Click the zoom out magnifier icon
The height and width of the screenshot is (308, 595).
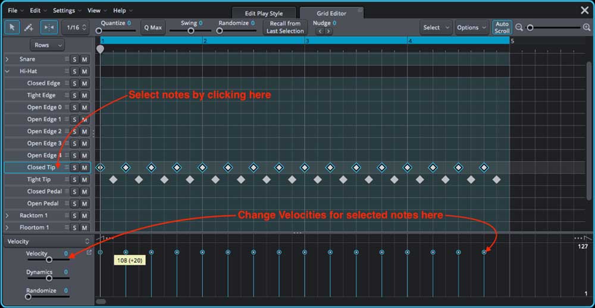519,27
